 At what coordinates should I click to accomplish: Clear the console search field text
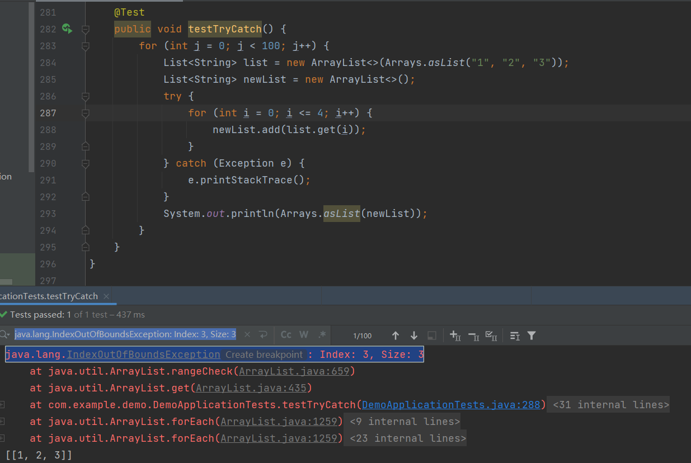(x=247, y=334)
